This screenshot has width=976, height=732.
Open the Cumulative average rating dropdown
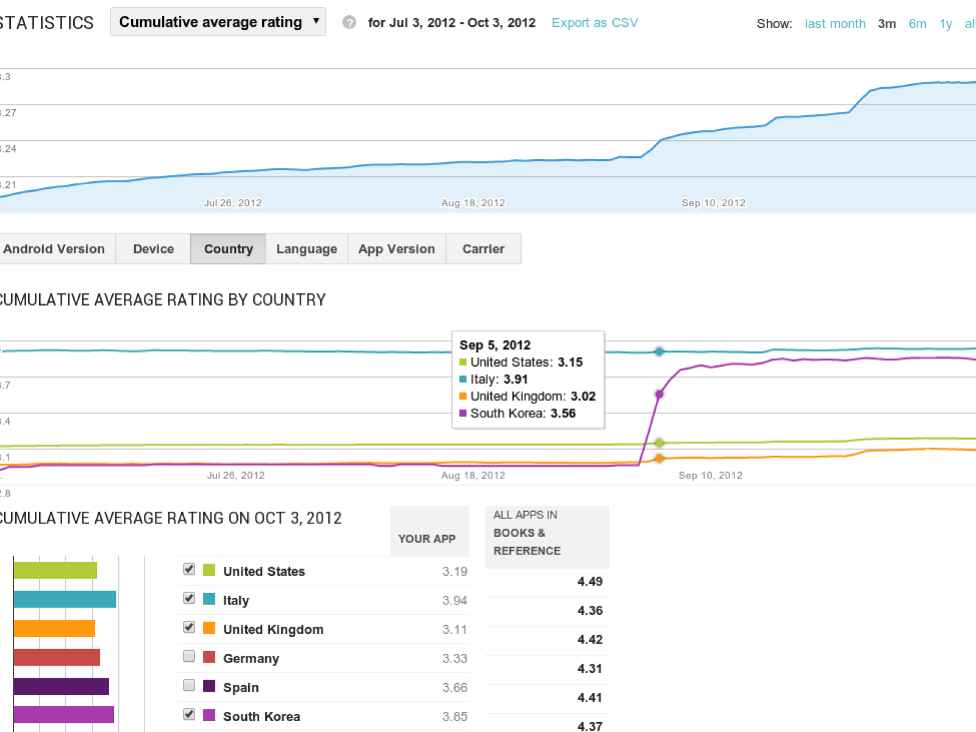218,22
